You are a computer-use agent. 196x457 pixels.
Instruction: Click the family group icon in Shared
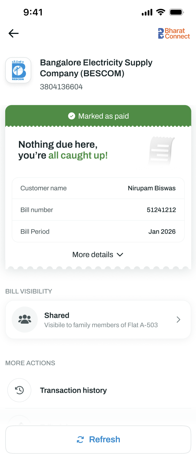click(25, 319)
